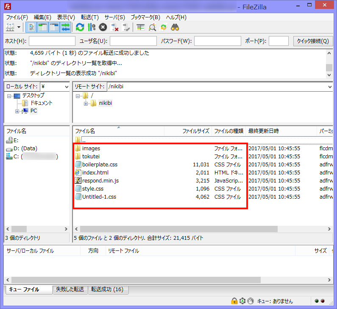337x309 pixels.
Task: Expand the nikibi remote folder node
Action: pos(86,104)
